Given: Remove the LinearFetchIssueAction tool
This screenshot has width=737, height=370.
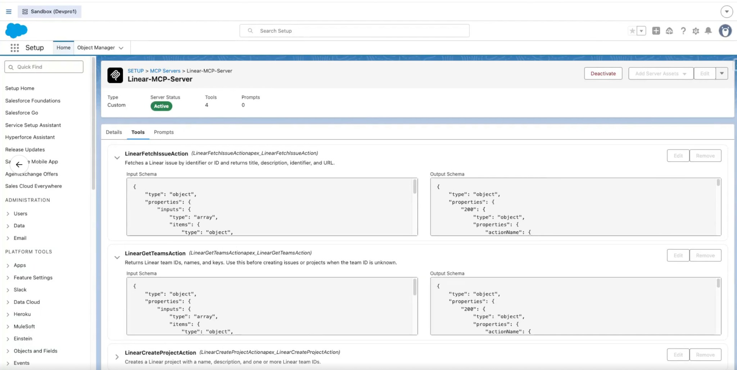Looking at the screenshot, I should click(705, 156).
